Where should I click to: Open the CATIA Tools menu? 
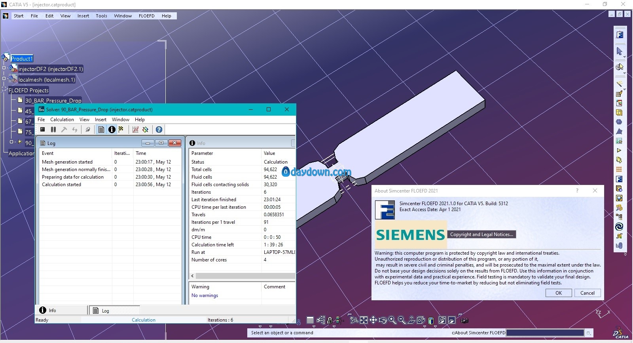click(101, 16)
